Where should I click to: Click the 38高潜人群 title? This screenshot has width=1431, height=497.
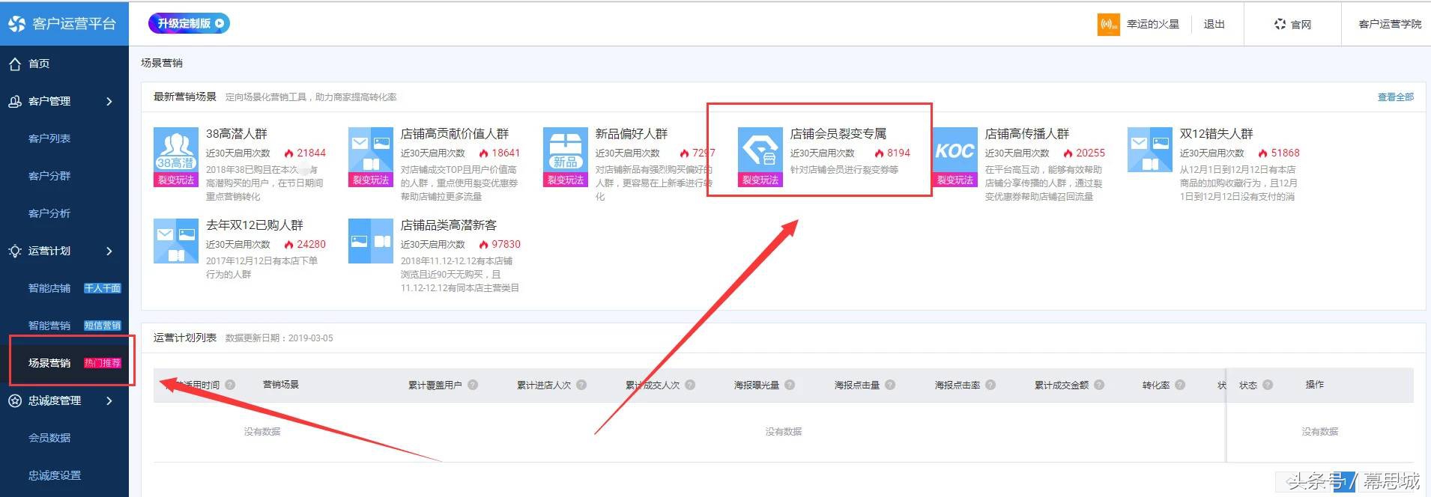point(237,134)
